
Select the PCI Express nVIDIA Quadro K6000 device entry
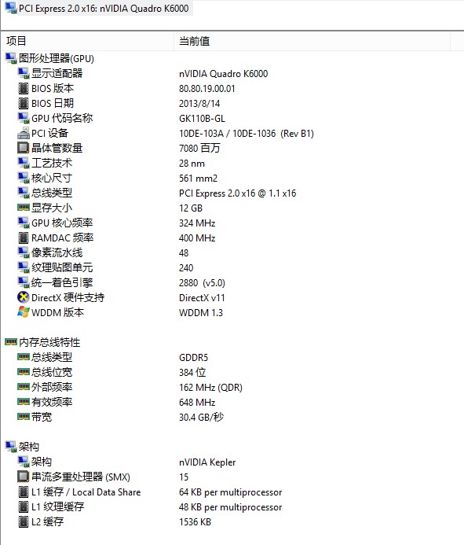(x=97, y=9)
